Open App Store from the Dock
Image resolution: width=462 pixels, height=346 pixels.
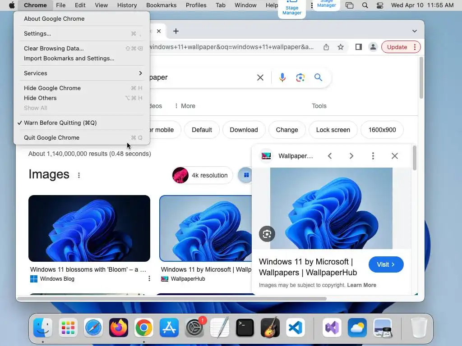coord(169,328)
